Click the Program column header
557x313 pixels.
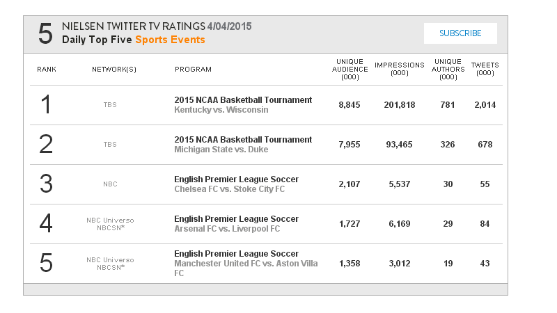point(193,70)
